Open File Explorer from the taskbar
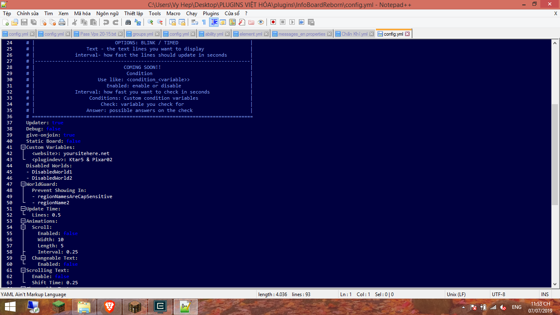 (84, 307)
